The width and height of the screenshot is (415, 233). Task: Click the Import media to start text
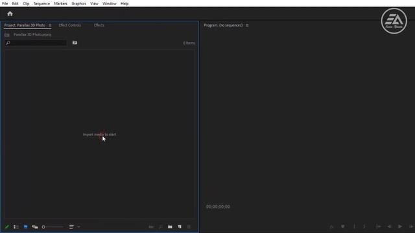99,135
